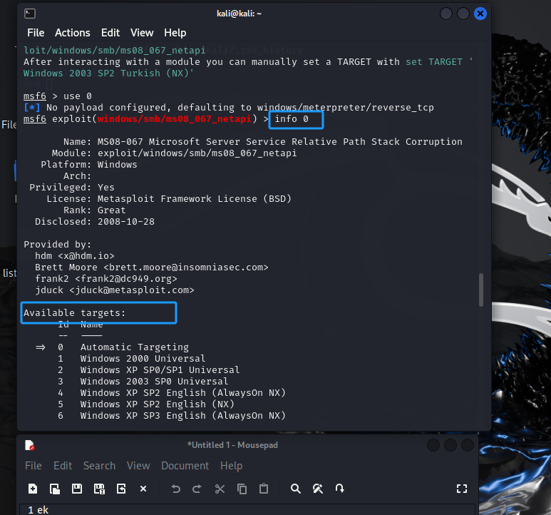Click the Cut scissors icon in Mousepad
Viewport: 551px width, 515px height.
(220, 489)
